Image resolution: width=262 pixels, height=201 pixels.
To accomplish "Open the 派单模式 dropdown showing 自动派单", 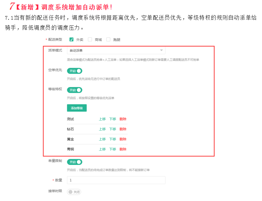I will click(x=116, y=50).
